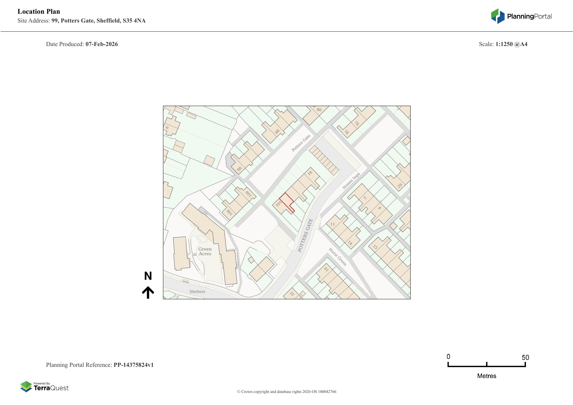Image resolution: width=573 pixels, height=405 pixels.
Task: Click the Shelters label on the map
Action: coord(197,291)
